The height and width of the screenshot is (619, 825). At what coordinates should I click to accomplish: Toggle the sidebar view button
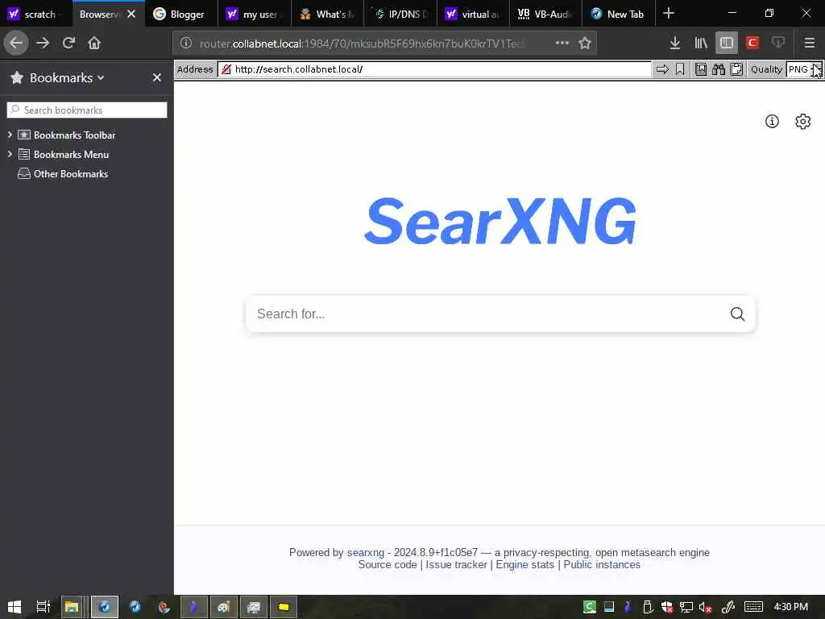click(x=727, y=43)
